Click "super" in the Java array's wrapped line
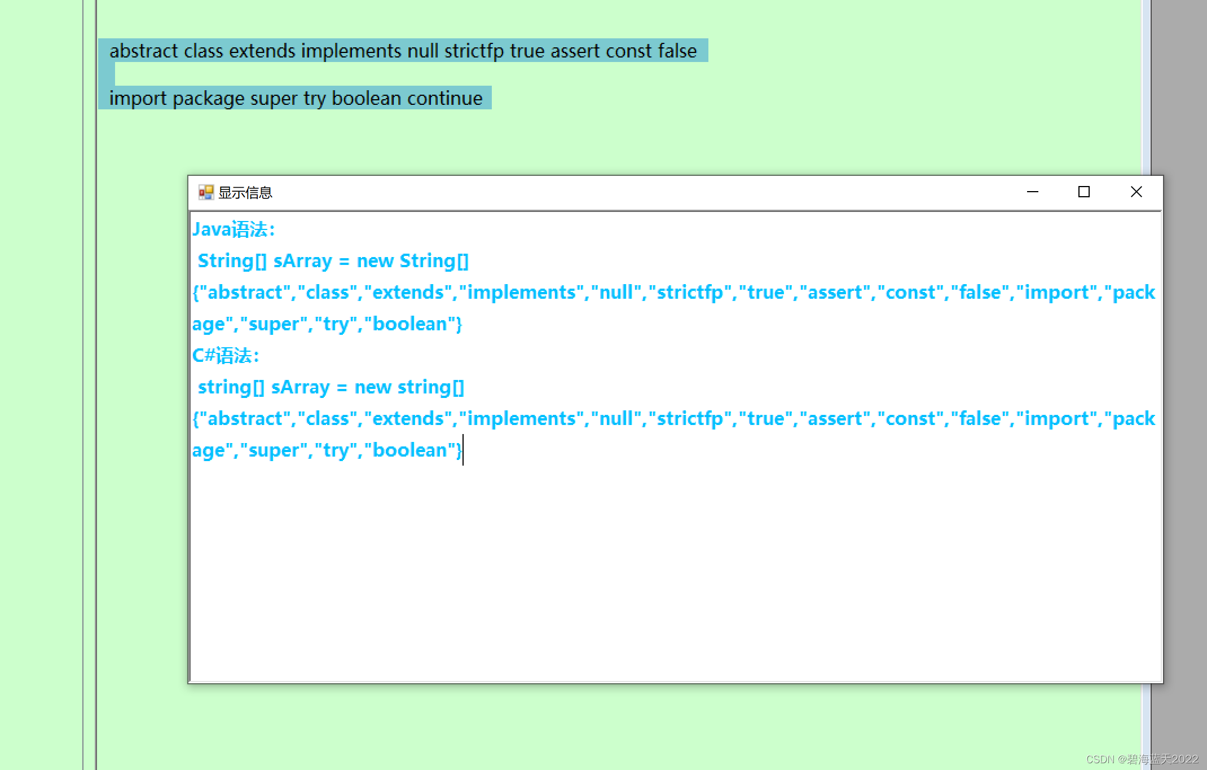1207x770 pixels. (x=274, y=324)
